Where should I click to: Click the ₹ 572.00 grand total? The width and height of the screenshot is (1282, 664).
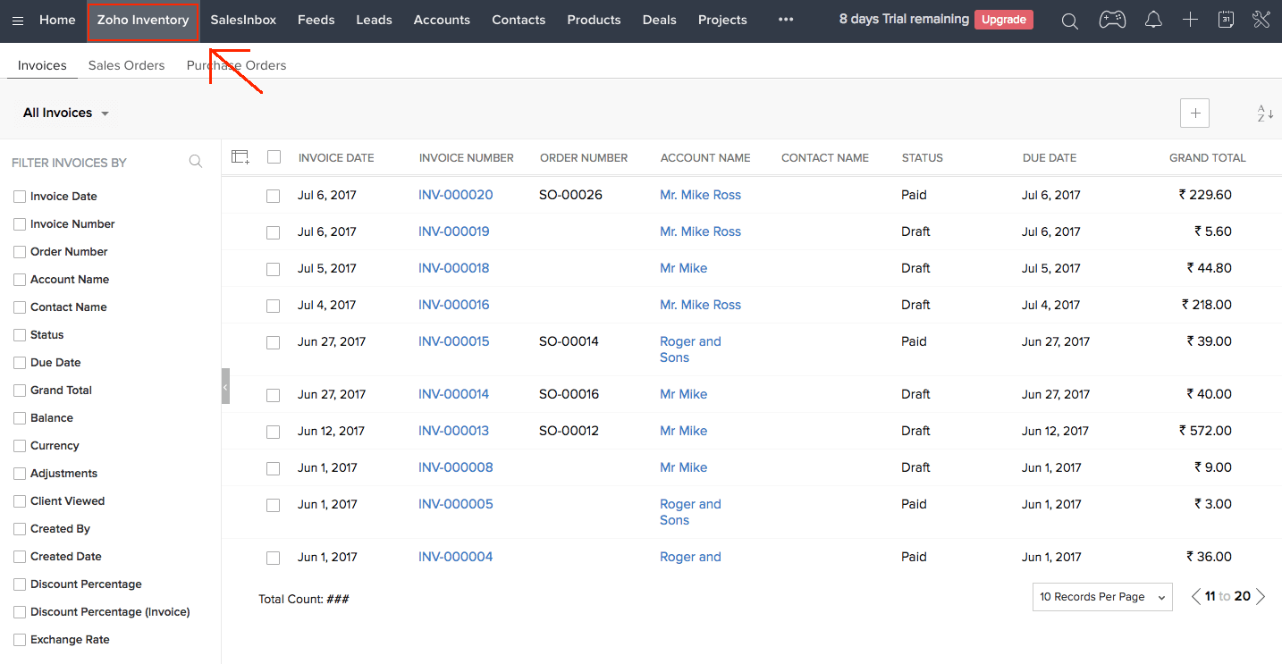[x=1206, y=431]
